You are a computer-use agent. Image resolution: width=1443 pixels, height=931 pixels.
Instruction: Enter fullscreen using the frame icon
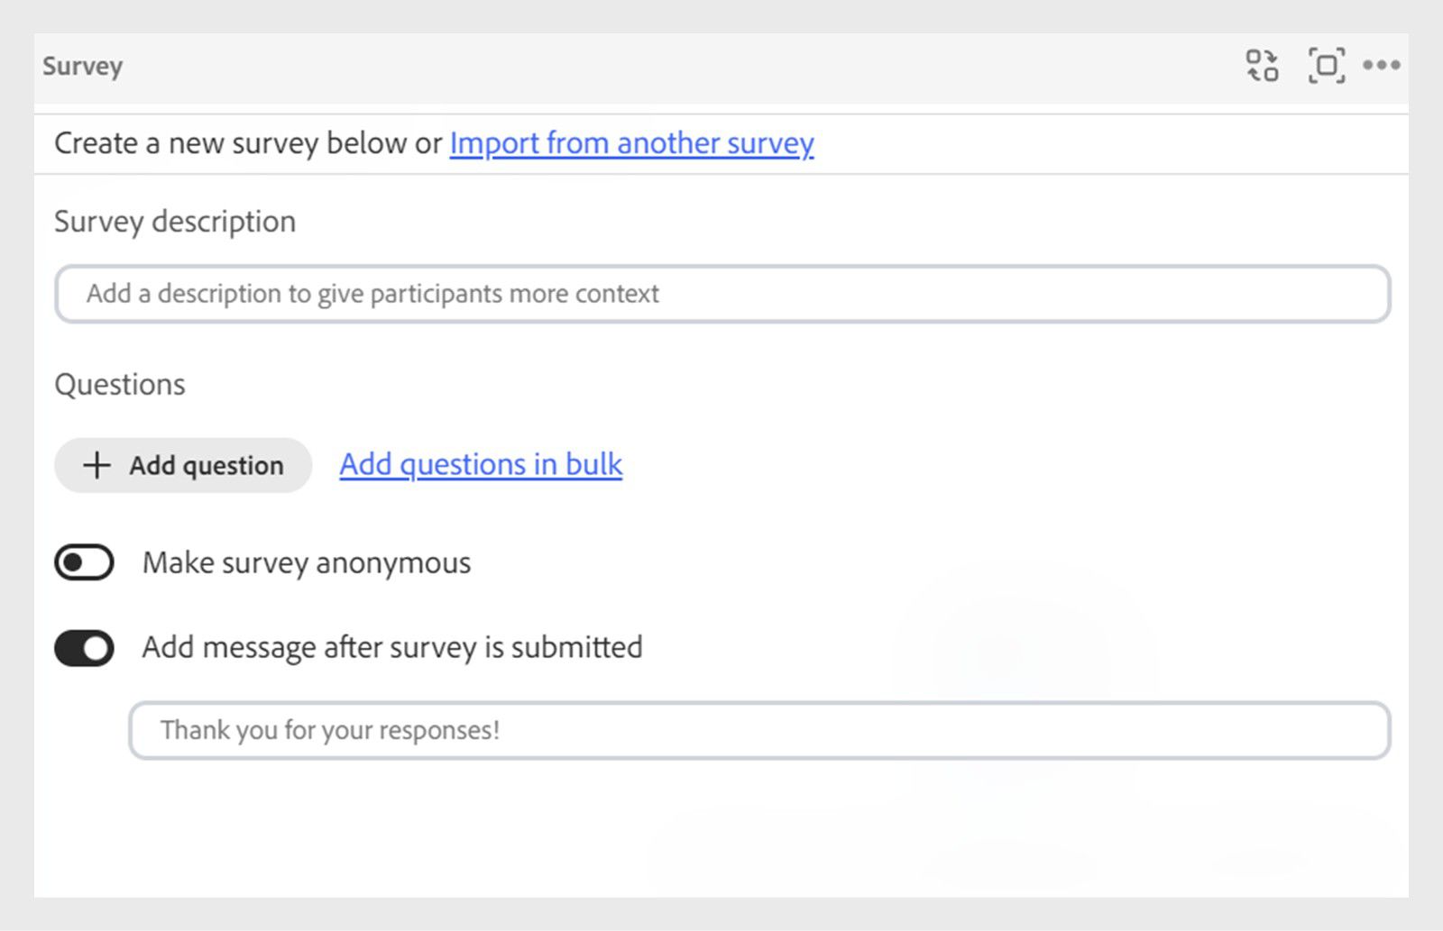pos(1325,64)
